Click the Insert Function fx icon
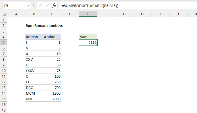This screenshot has height=113, width=197. [x=54, y=6]
